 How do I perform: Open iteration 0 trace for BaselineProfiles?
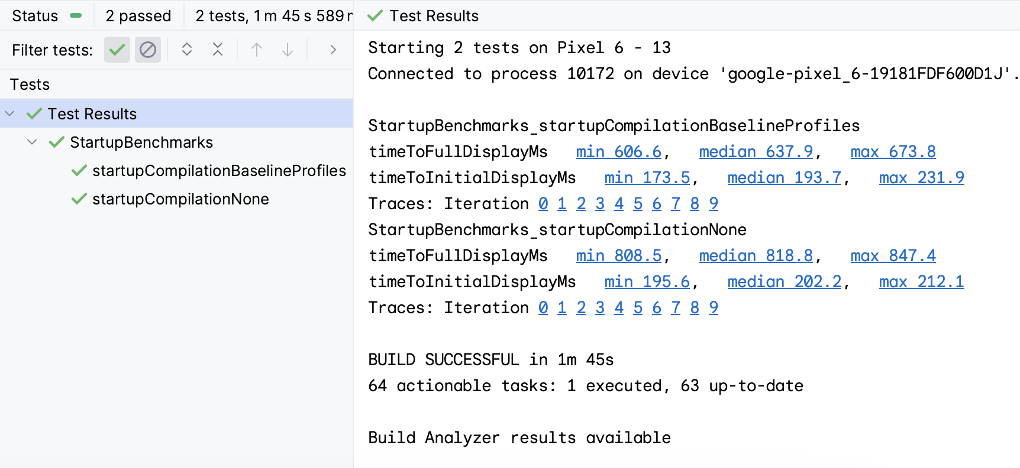543,204
